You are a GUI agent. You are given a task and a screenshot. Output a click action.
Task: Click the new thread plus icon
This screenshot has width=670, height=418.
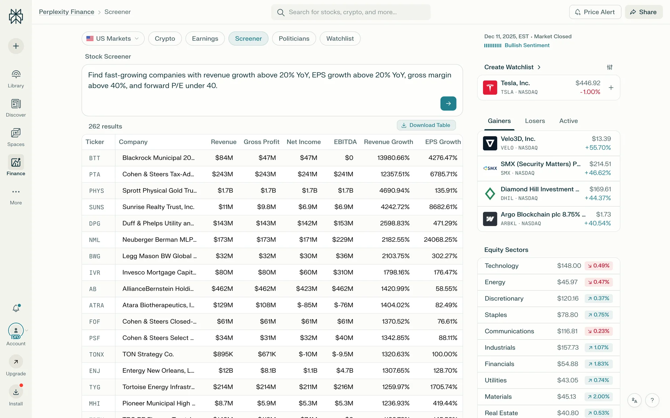[x=16, y=46]
